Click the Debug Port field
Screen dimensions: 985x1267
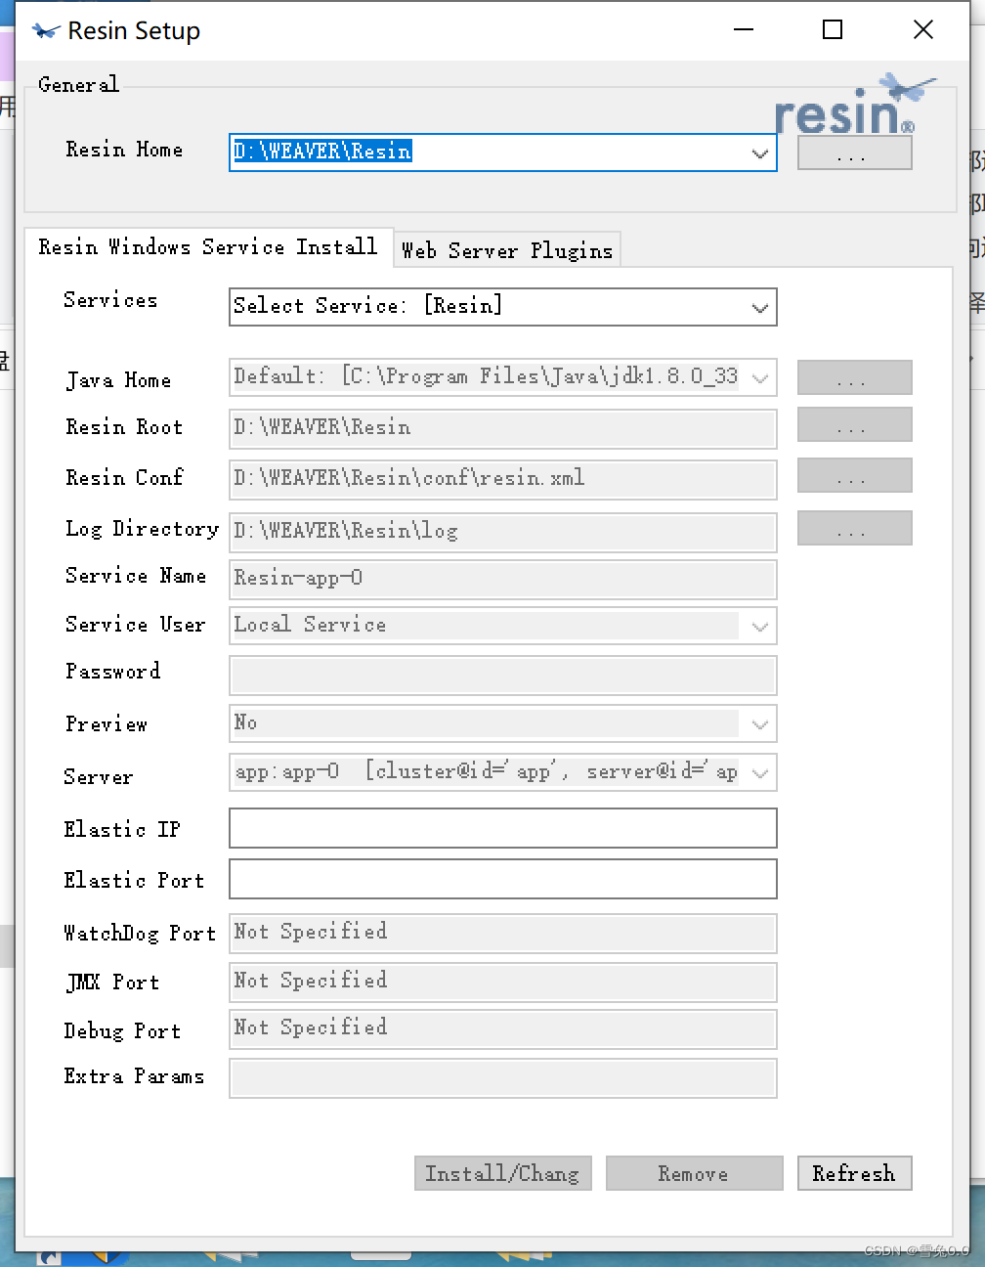[502, 1028]
